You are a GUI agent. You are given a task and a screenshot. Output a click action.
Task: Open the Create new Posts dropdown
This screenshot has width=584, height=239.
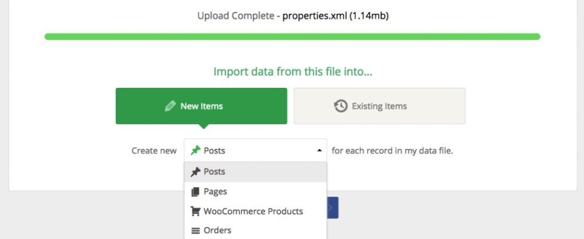point(255,150)
